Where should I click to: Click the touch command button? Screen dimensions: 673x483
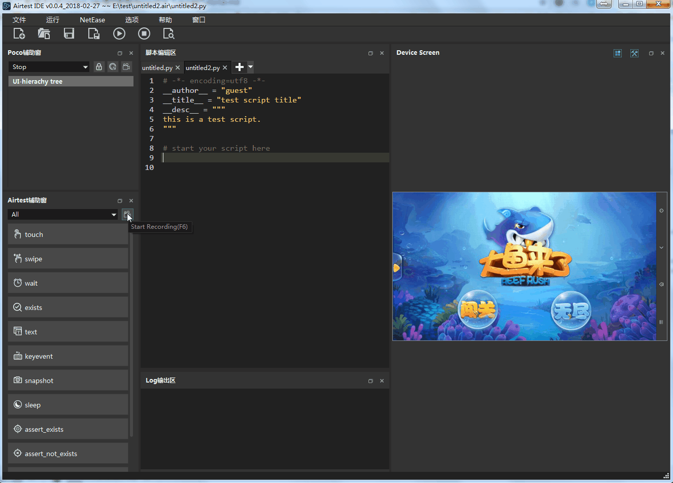coord(68,234)
